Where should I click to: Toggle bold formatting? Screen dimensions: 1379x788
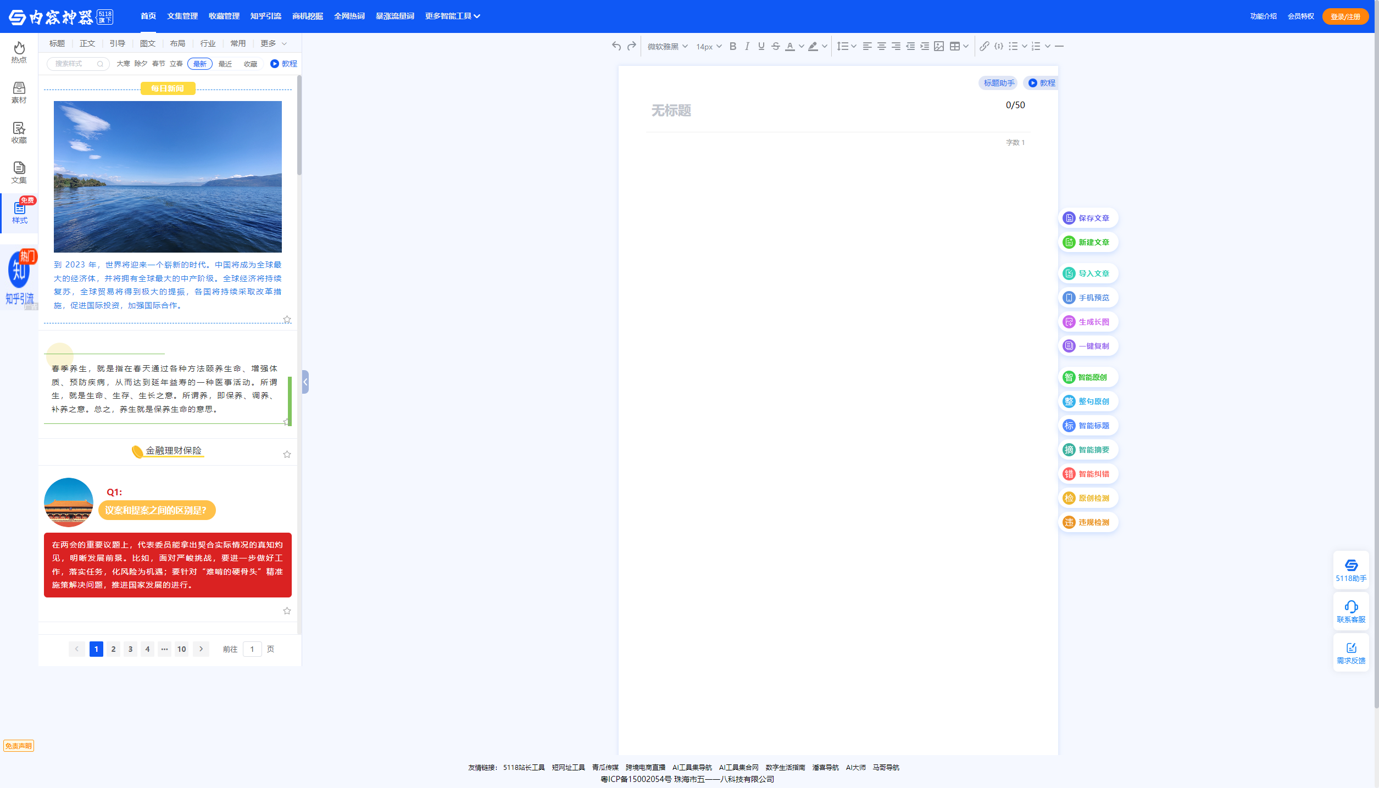click(x=732, y=46)
